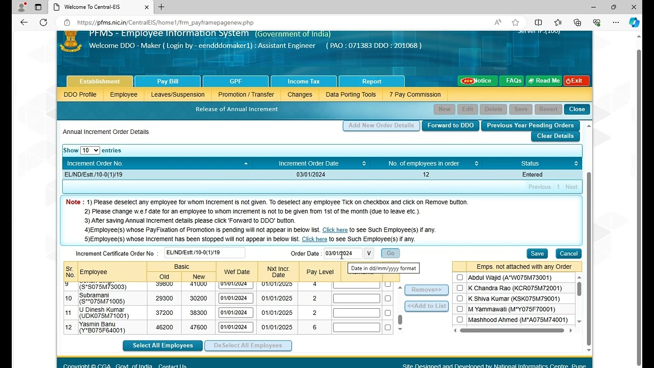This screenshot has width=654, height=368.
Task: Sort by No. of employees in order
Action: point(425,164)
